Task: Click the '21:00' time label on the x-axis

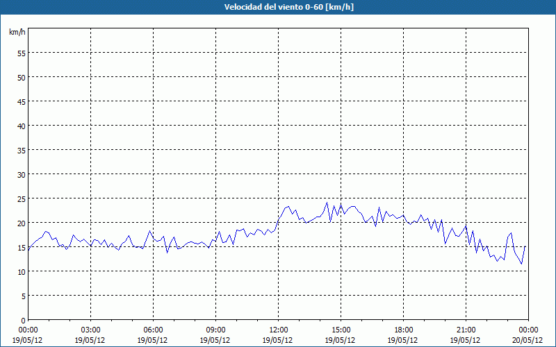Action: (466, 330)
